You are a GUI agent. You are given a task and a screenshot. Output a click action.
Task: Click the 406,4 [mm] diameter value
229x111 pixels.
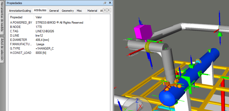coord(42,40)
